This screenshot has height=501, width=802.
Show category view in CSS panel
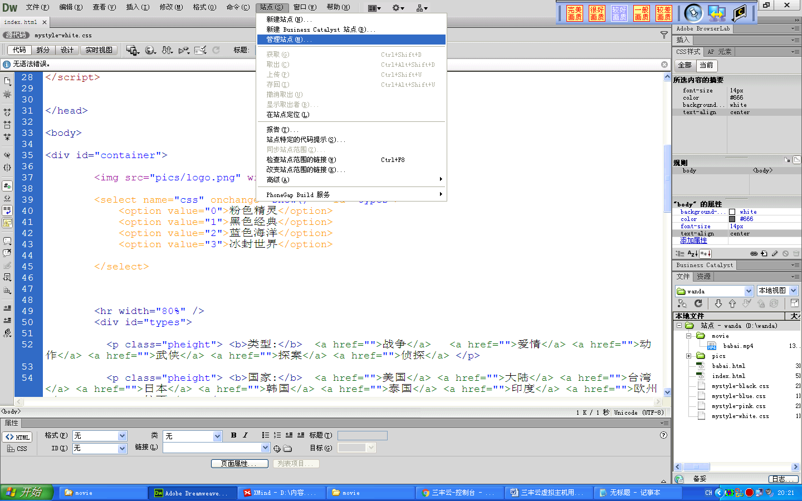click(680, 253)
